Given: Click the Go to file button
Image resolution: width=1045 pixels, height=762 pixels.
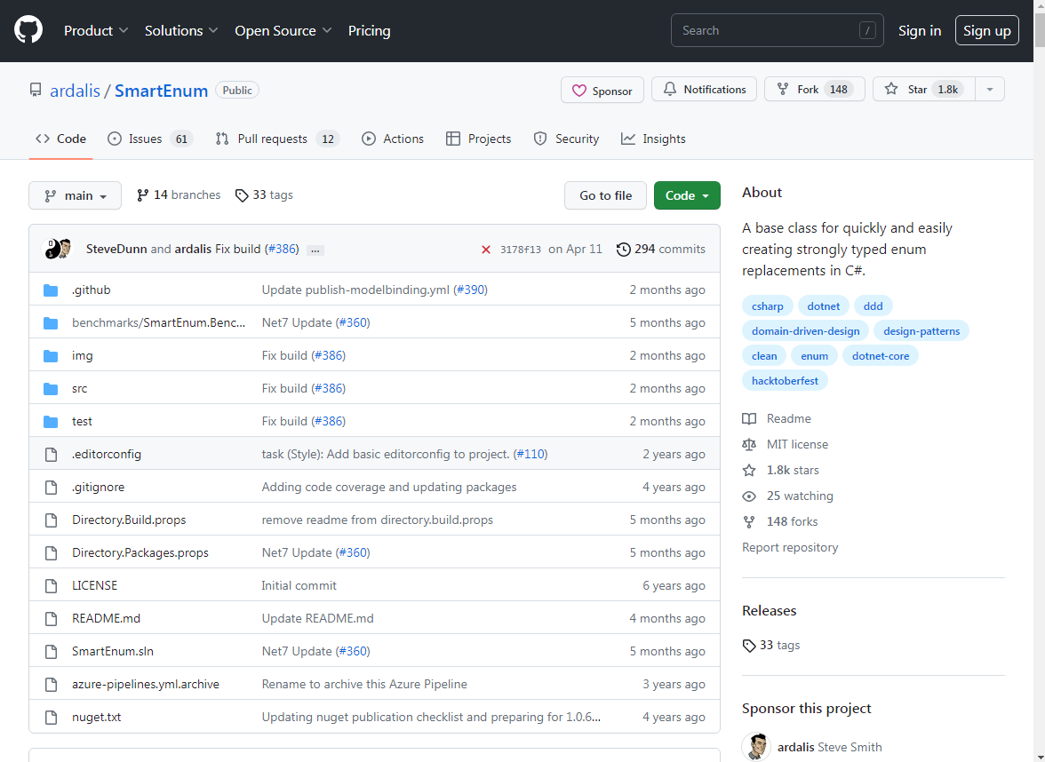Looking at the screenshot, I should (605, 195).
